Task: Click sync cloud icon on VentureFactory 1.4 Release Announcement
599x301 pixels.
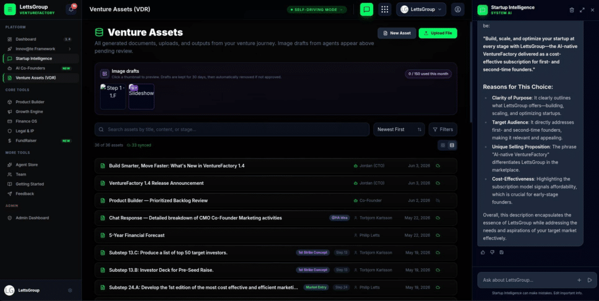Action: pos(438,183)
